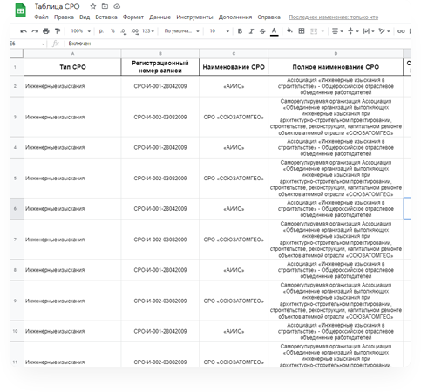
Task: Select СРО «СОЮЗАТОМГЕО» cell in row 3
Action: coord(234,117)
